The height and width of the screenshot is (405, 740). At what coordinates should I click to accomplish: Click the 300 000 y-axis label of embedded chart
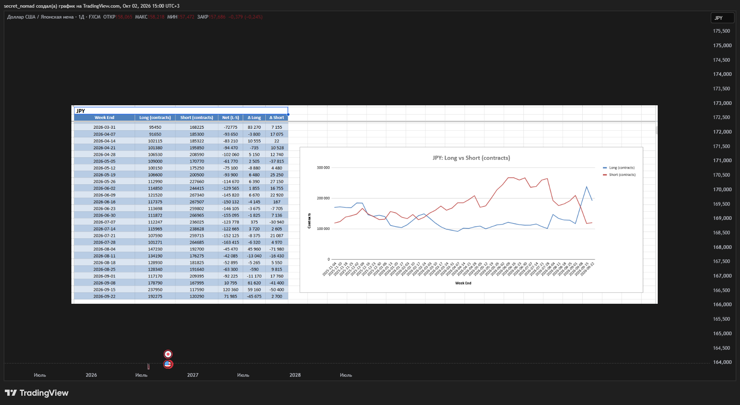[x=323, y=168]
